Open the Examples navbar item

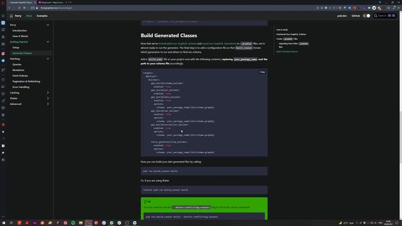[x=42, y=16]
